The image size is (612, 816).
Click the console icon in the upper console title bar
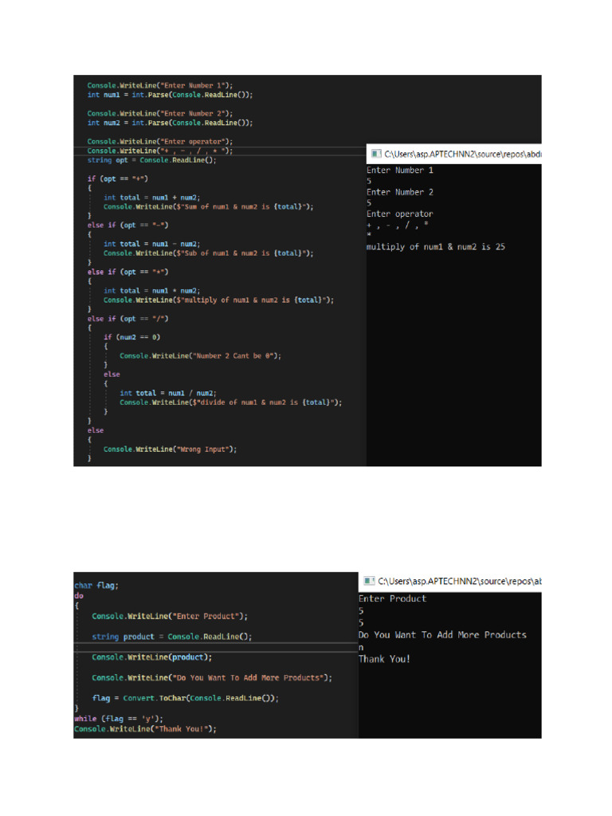[376, 154]
